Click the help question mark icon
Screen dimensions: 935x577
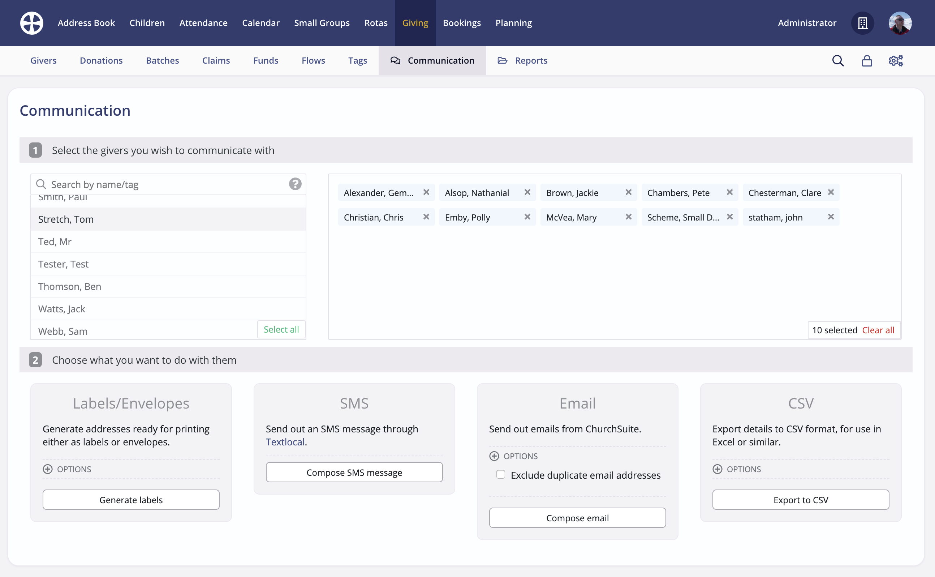(295, 184)
